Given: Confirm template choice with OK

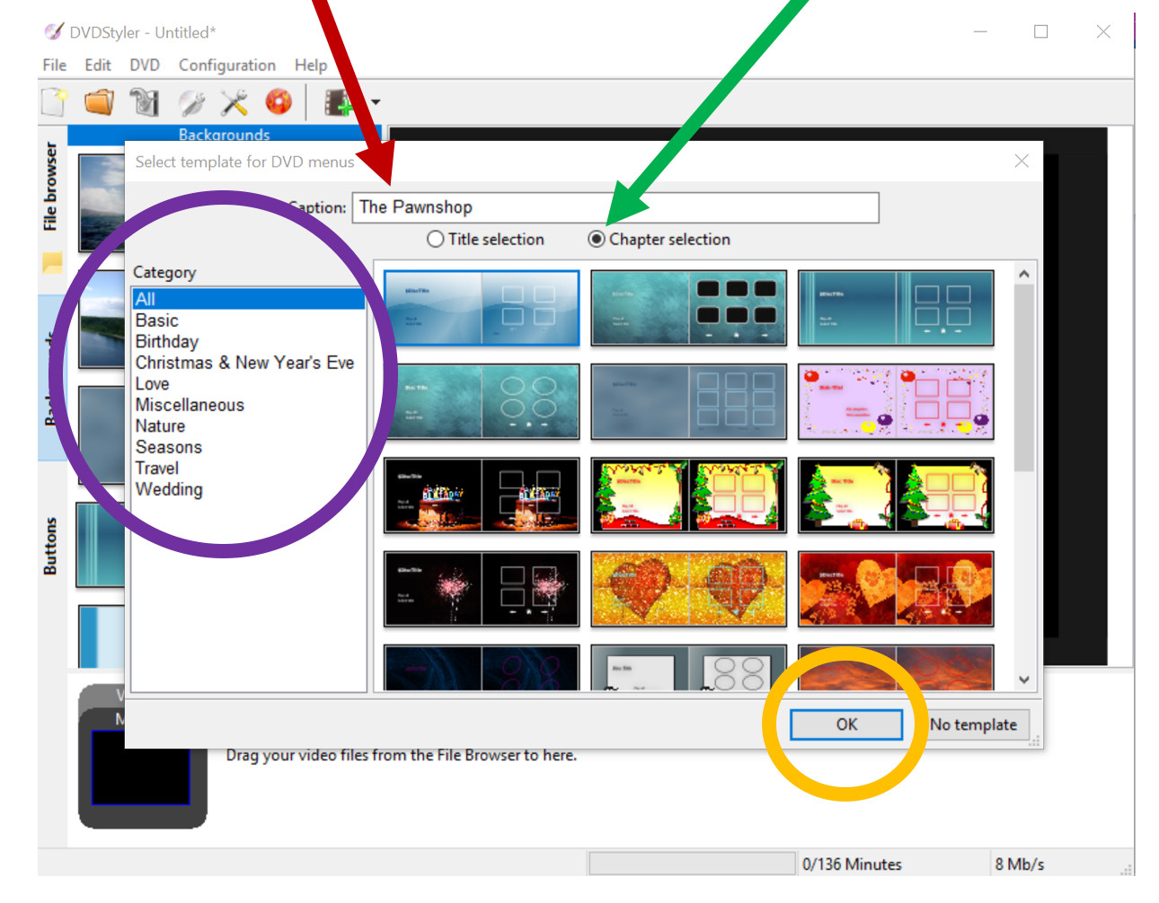Looking at the screenshot, I should (845, 724).
